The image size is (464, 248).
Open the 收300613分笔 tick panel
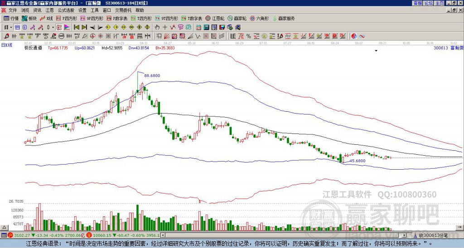[430, 235]
